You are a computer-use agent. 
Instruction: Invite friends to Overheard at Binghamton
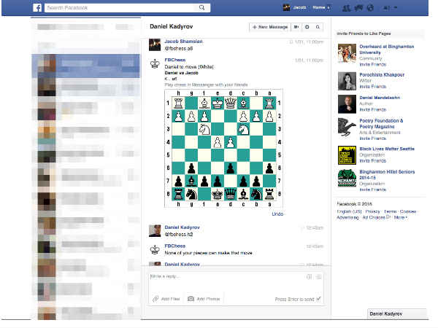click(372, 64)
